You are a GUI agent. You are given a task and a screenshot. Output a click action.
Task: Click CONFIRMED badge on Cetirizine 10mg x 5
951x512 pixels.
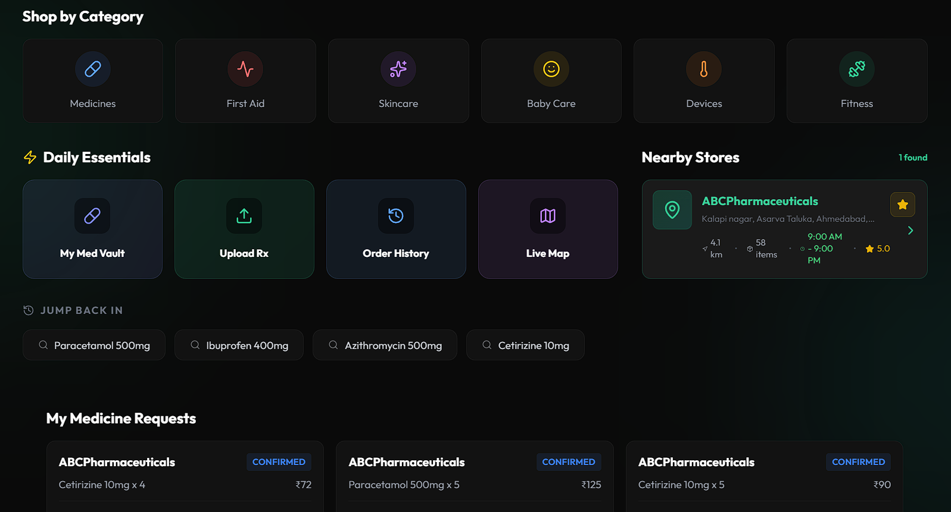click(858, 462)
